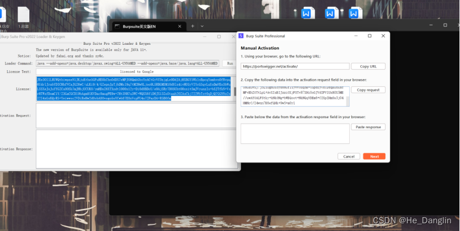This screenshot has width=460, height=231.
Task: Minimize the terminal window
Action: [431, 25]
